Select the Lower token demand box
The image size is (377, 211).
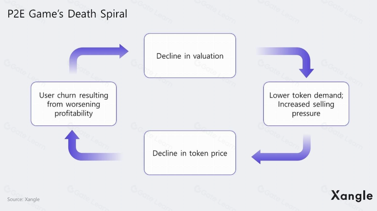point(306,104)
